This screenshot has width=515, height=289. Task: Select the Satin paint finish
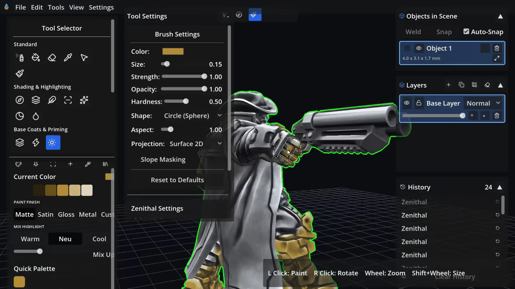tap(45, 214)
